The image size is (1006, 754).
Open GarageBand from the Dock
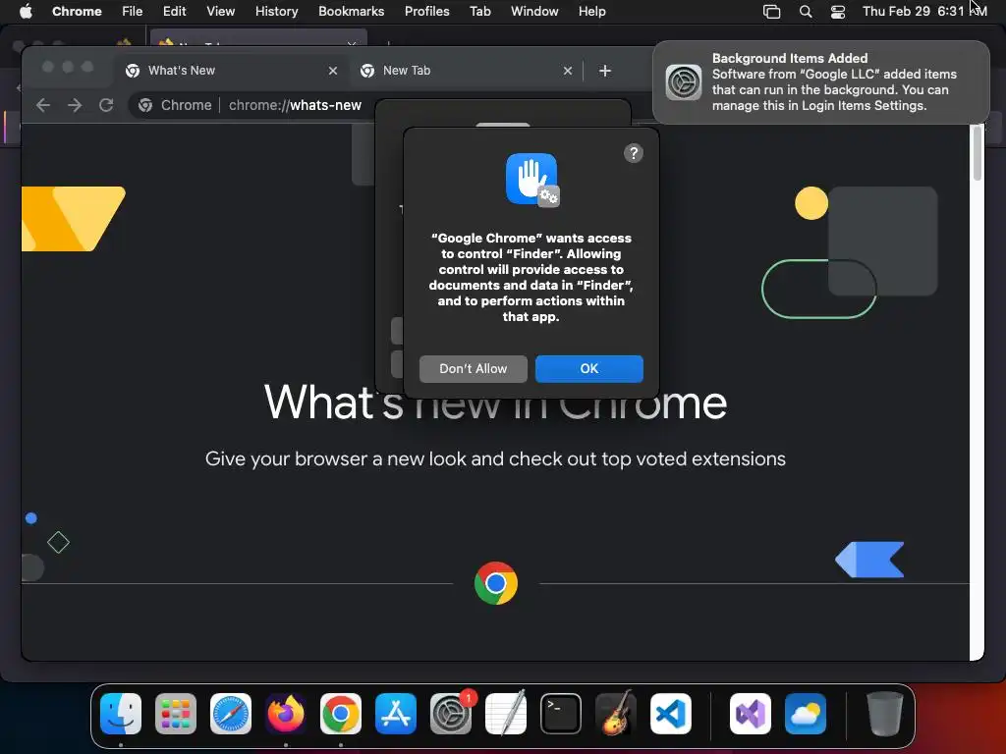[x=616, y=714]
